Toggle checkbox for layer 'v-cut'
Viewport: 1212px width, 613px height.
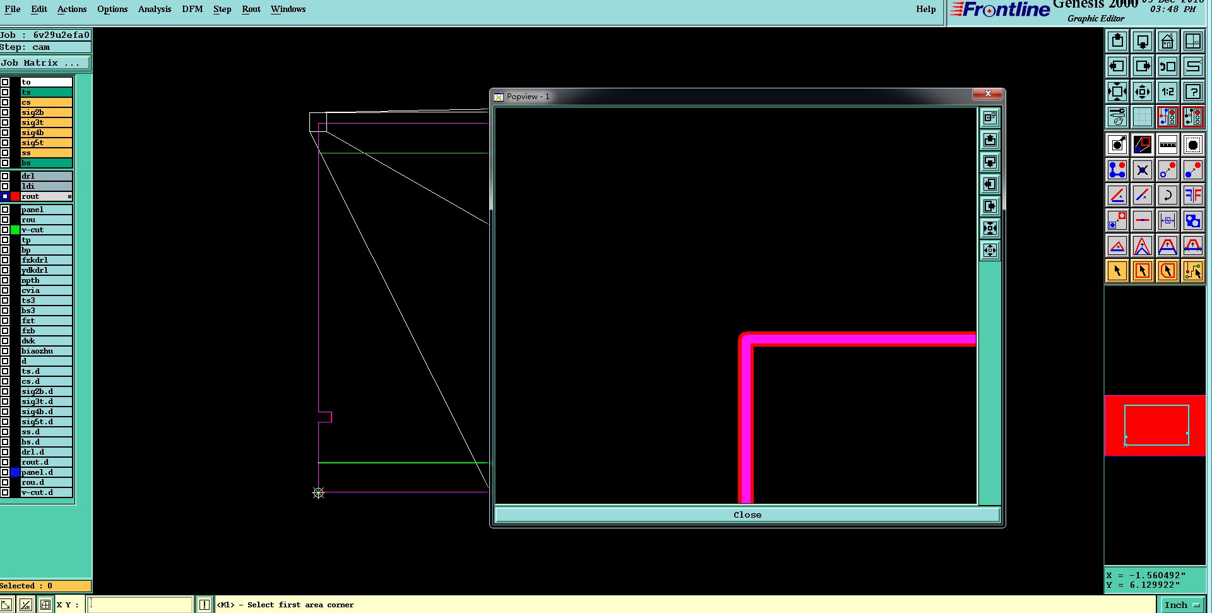tap(5, 230)
